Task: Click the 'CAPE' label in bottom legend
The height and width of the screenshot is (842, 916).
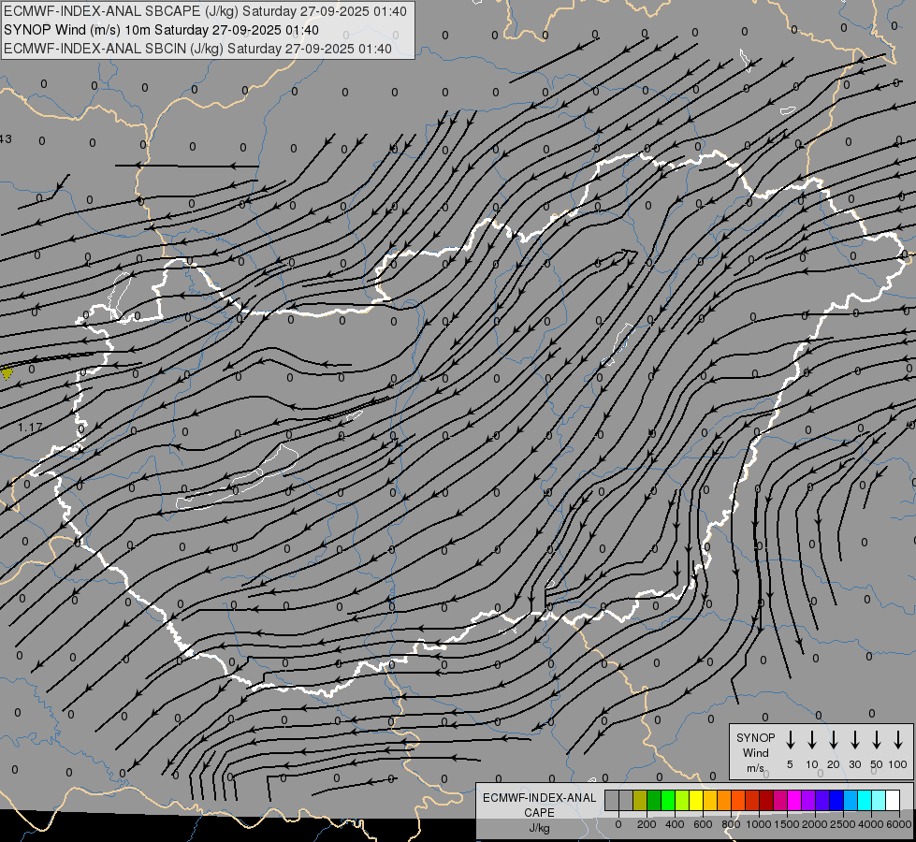Action: [539, 813]
